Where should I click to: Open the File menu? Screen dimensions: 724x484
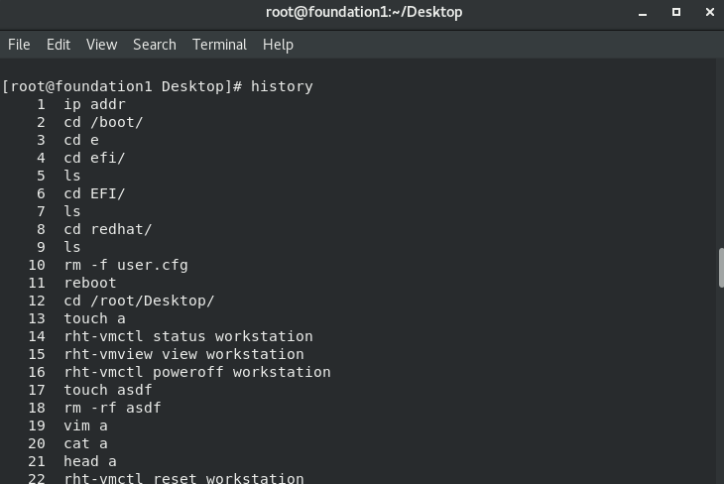(x=19, y=45)
